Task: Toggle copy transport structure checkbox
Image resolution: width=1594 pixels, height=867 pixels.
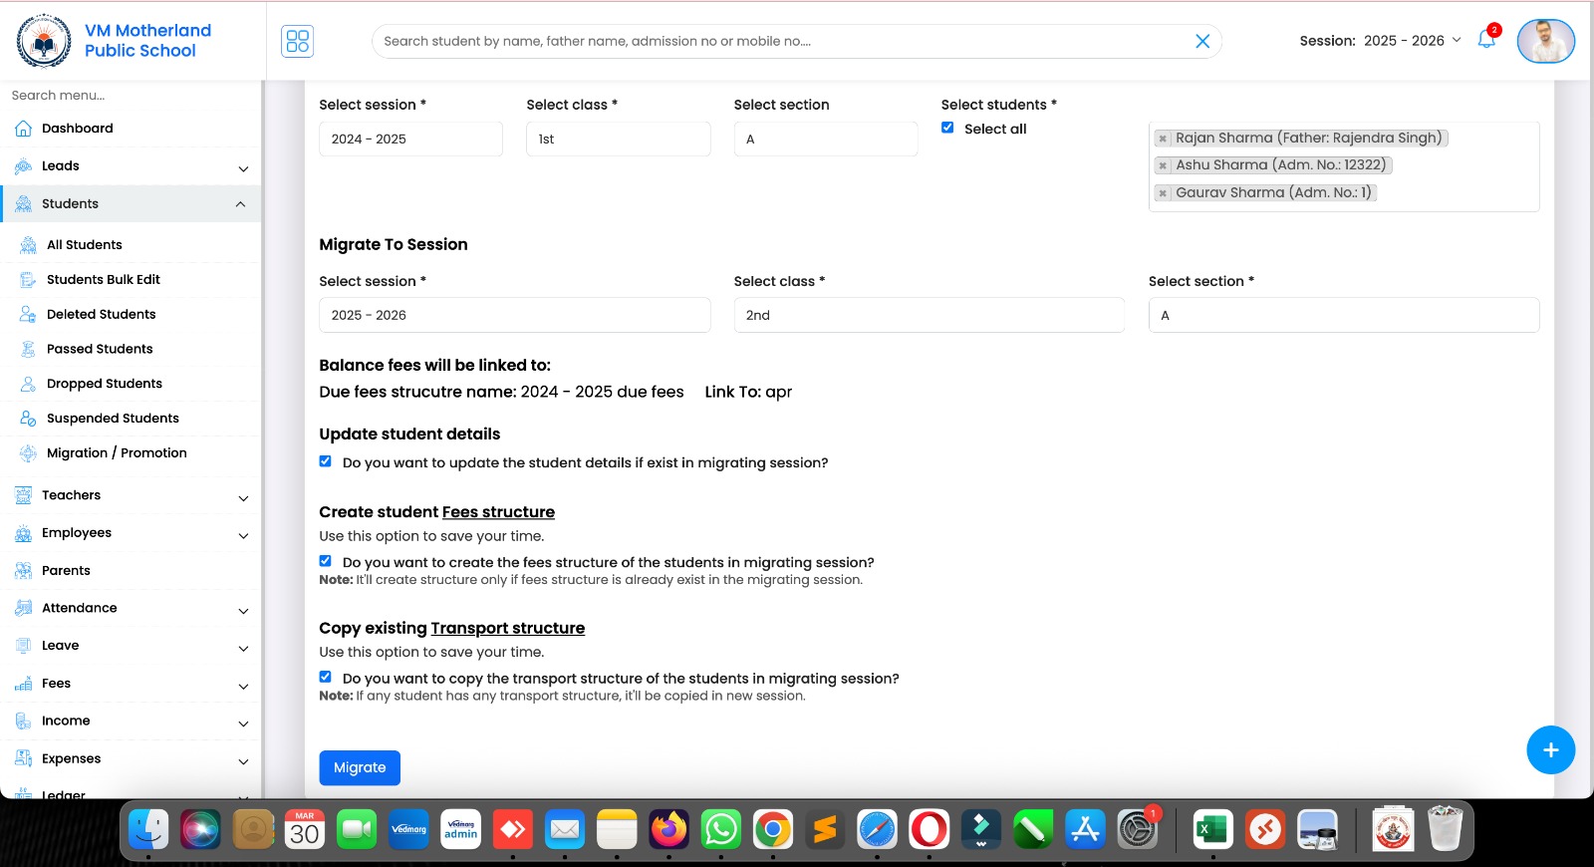Action: [325, 677]
